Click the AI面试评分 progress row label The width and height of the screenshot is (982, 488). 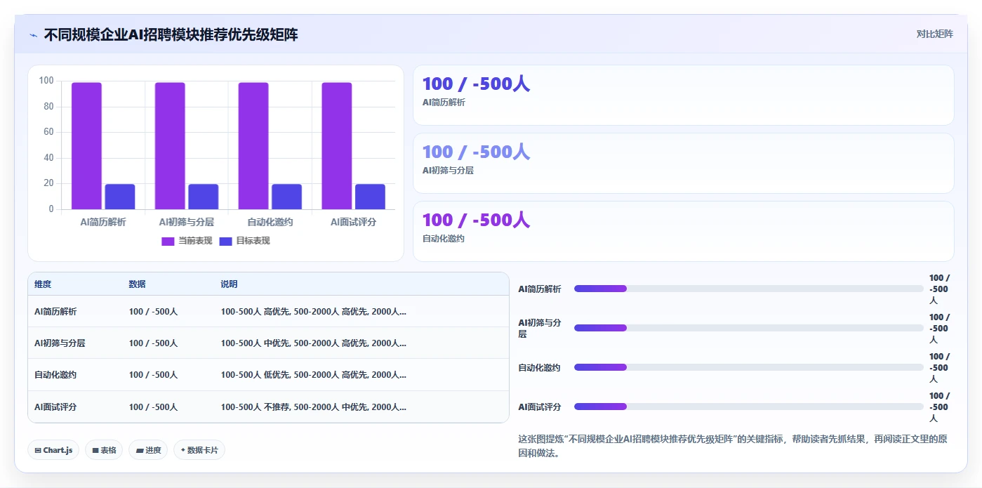[540, 407]
